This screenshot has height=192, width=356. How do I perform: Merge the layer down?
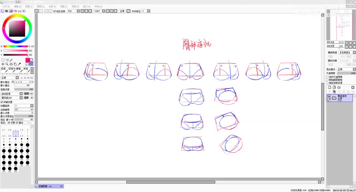334,92
